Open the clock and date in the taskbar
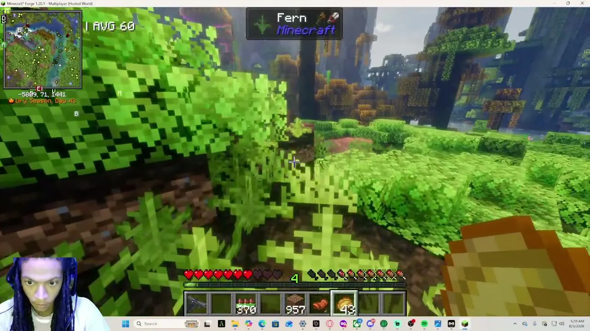Image resolution: width=590 pixels, height=331 pixels. point(577,324)
